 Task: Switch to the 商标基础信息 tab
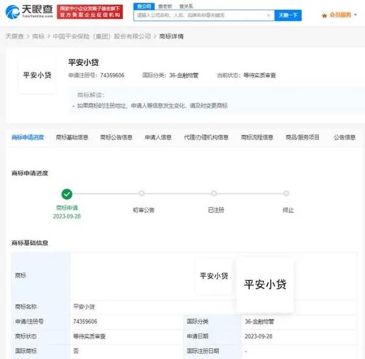click(72, 138)
